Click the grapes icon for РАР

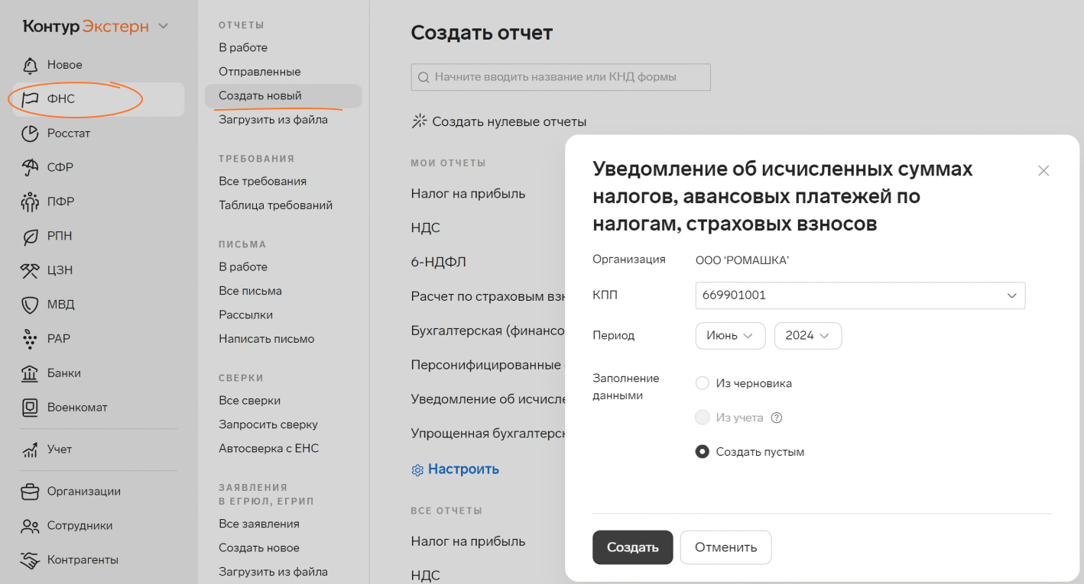point(30,339)
